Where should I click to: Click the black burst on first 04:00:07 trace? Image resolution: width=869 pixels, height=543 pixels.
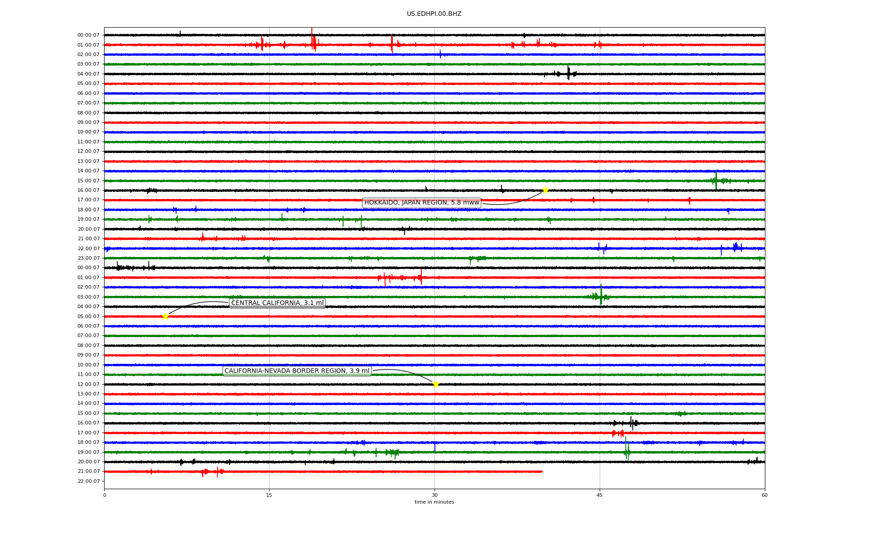568,73
